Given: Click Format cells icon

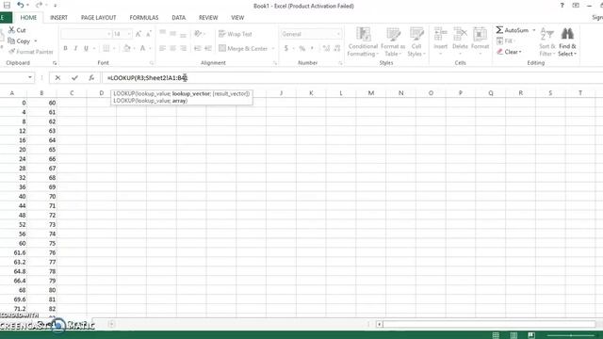Looking at the screenshot, I should point(480,34).
